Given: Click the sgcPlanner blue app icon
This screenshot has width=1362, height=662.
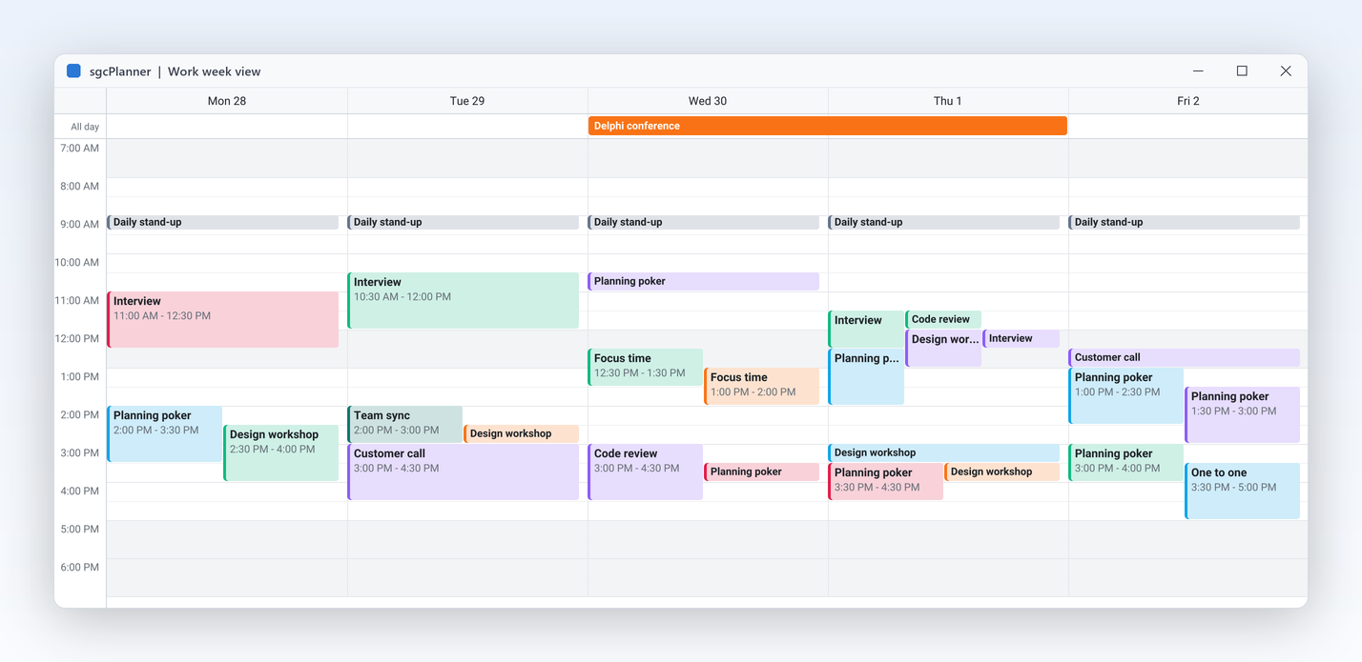Looking at the screenshot, I should click(73, 71).
